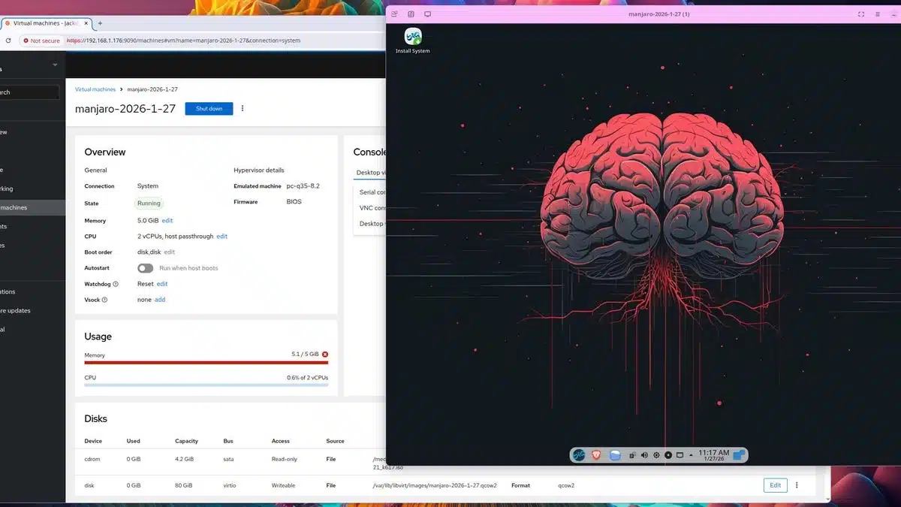901x507 pixels.
Task: Click the Edit button for virtio disk
Action: point(775,485)
